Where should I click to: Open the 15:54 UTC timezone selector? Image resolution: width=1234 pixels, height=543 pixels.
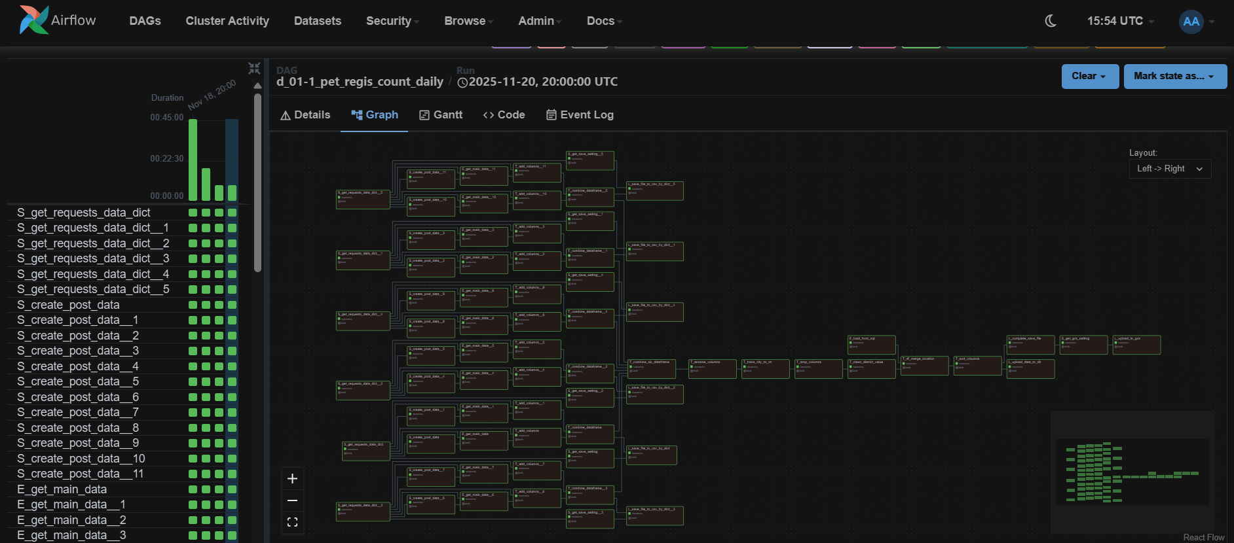click(x=1120, y=21)
